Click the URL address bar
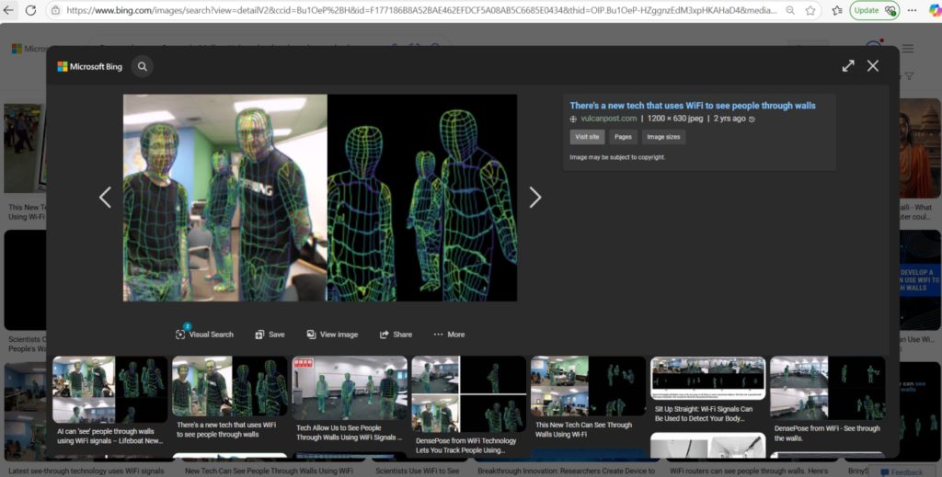This screenshot has height=477, width=942. pyautogui.click(x=414, y=10)
